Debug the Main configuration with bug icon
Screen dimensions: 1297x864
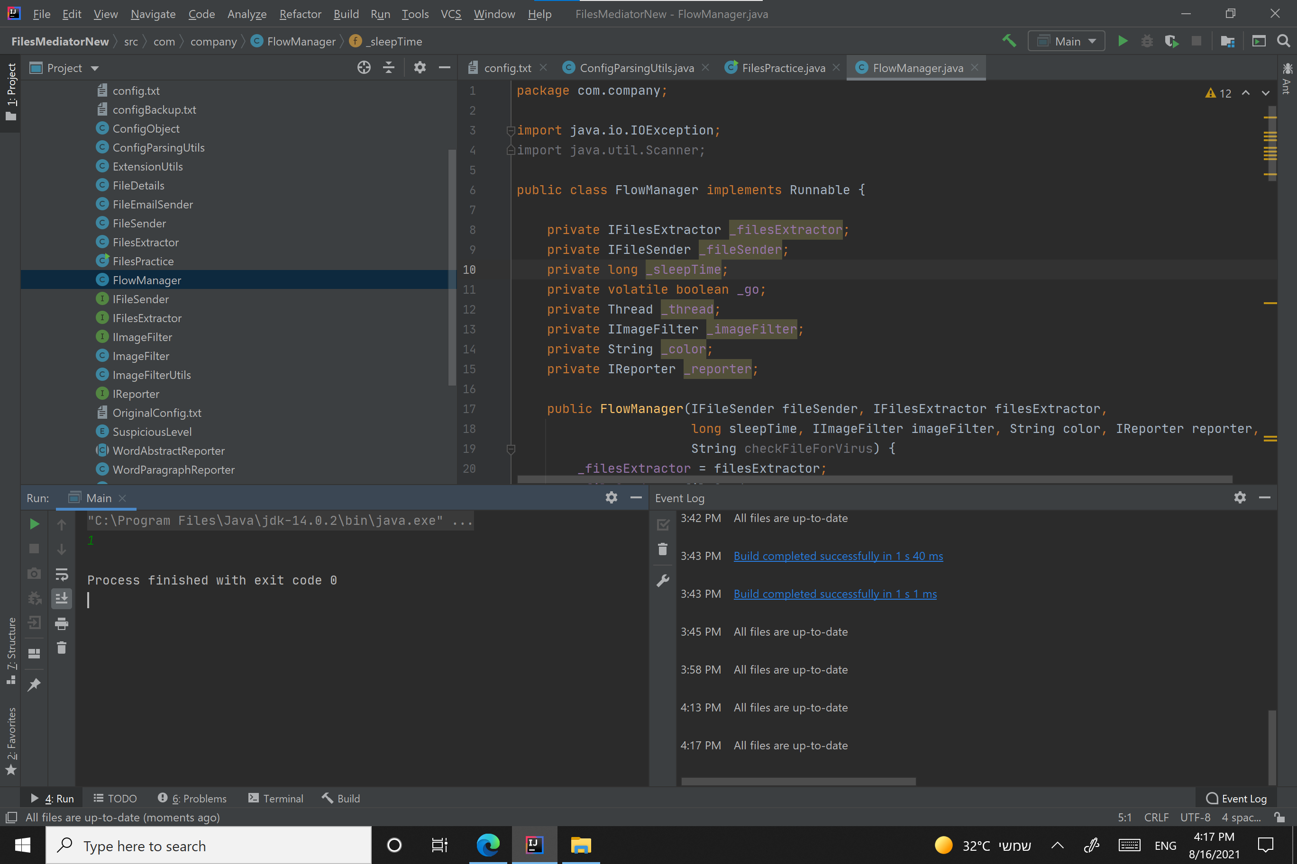[1147, 41]
